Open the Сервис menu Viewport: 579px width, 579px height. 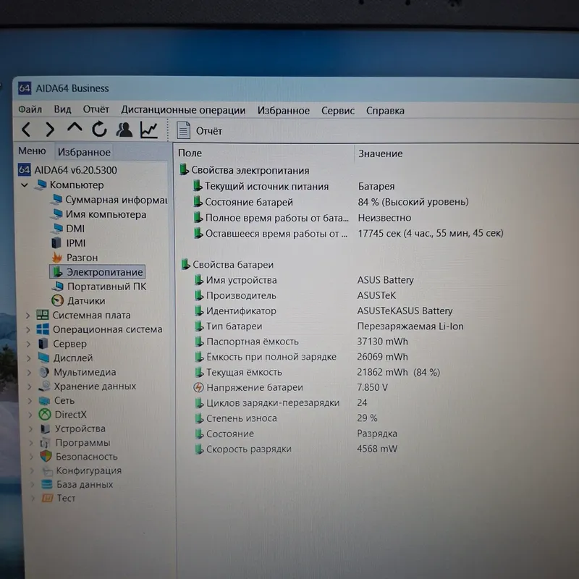click(x=338, y=111)
